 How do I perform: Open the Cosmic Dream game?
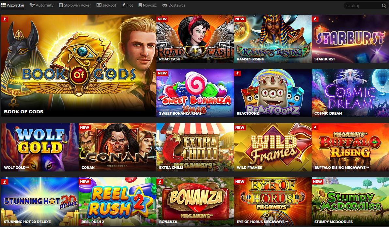point(350,93)
